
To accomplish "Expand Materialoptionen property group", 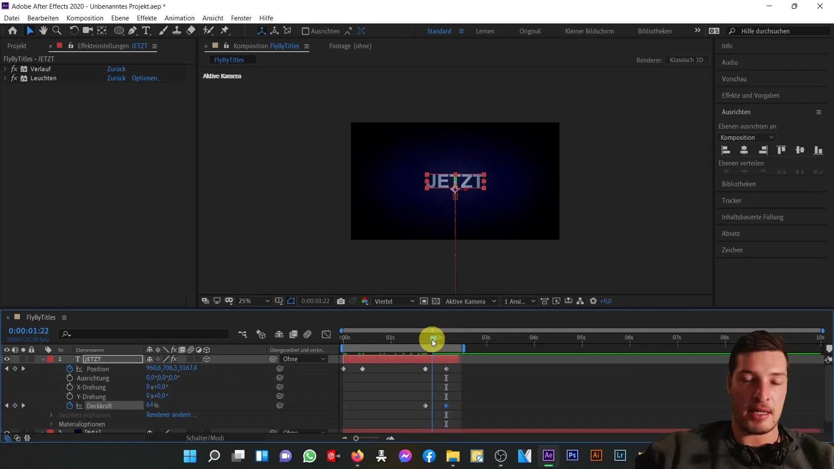I will pyautogui.click(x=51, y=424).
